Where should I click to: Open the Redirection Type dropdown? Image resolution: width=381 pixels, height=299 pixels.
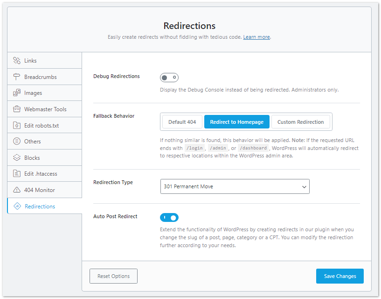pos(235,186)
